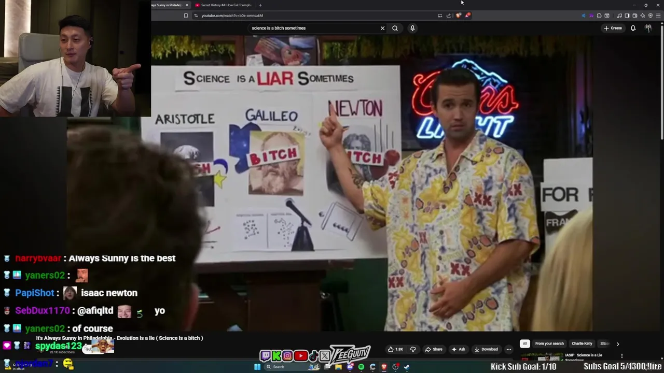Click chat username SebDux1170

[x=42, y=311]
